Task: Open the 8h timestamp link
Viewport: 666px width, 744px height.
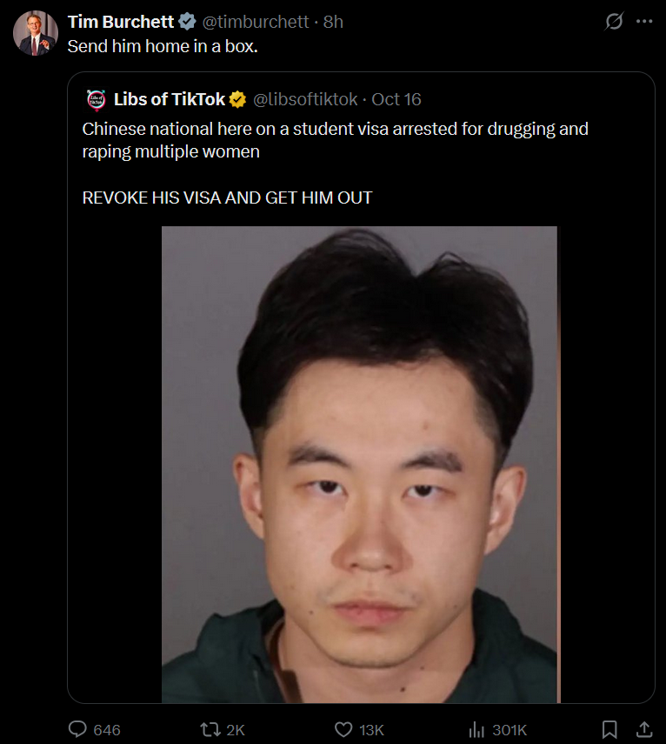Action: coord(333,22)
